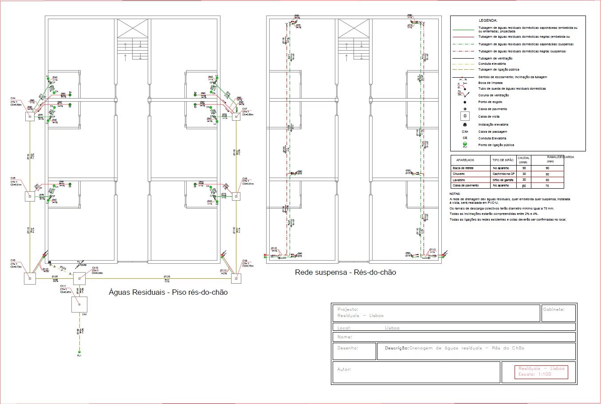Click the green PL1 symbol in legend
Image resolution: width=601 pixels, height=404 pixels.
click(465, 144)
